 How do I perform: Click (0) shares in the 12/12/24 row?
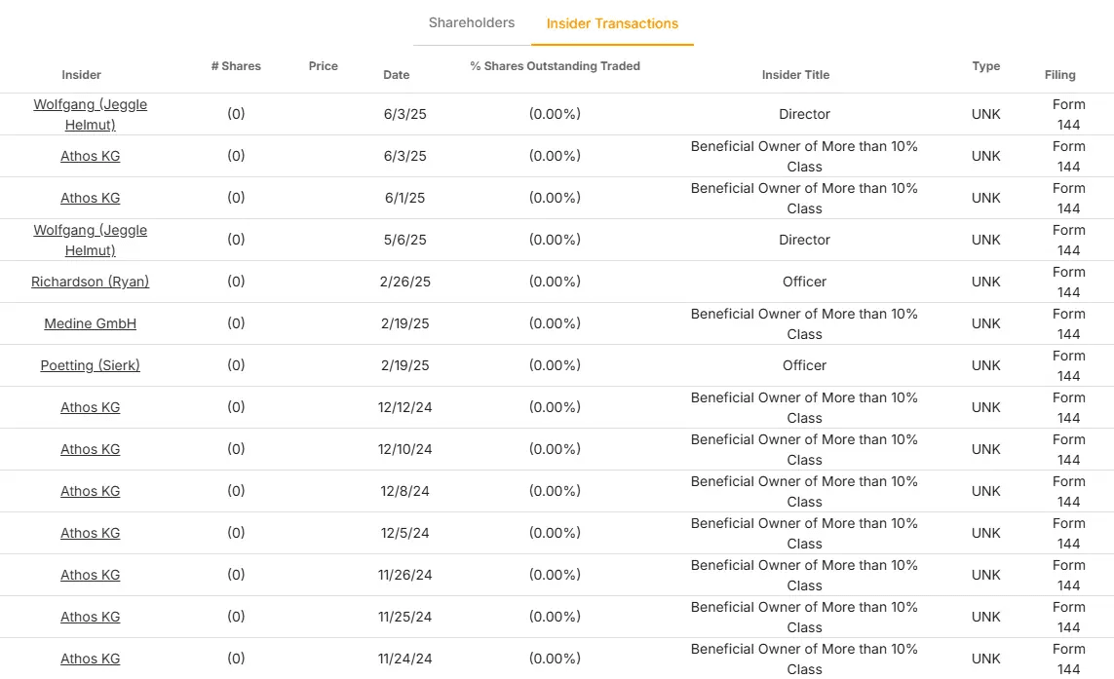pyautogui.click(x=236, y=407)
